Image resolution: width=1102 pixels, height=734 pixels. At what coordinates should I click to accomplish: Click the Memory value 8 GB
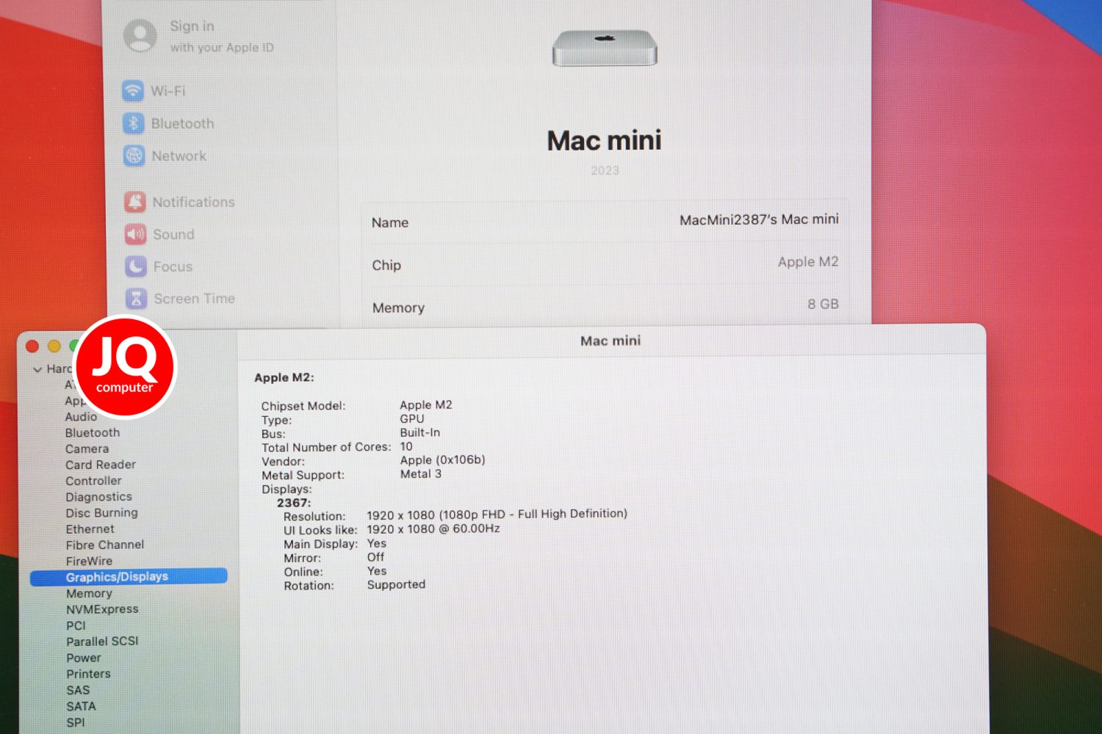click(x=823, y=304)
